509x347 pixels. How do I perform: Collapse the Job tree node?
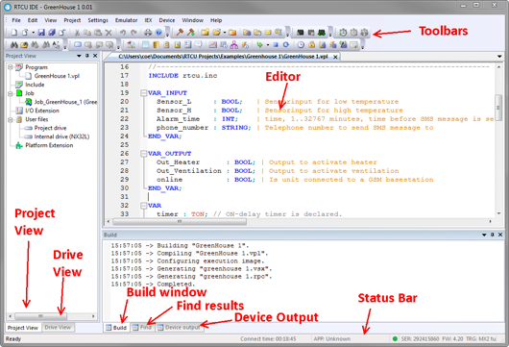(11, 93)
